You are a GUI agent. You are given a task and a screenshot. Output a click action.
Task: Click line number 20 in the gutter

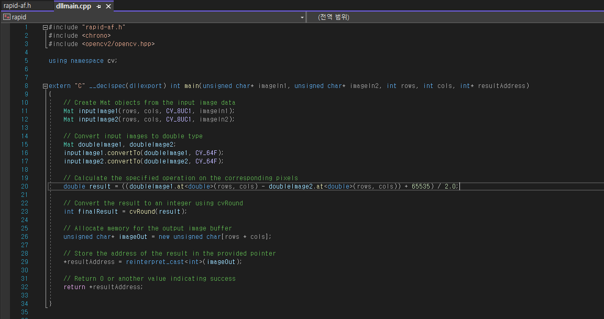coord(24,186)
